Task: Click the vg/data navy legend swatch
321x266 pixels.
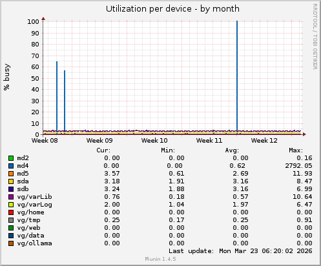Action: [x=11, y=236]
